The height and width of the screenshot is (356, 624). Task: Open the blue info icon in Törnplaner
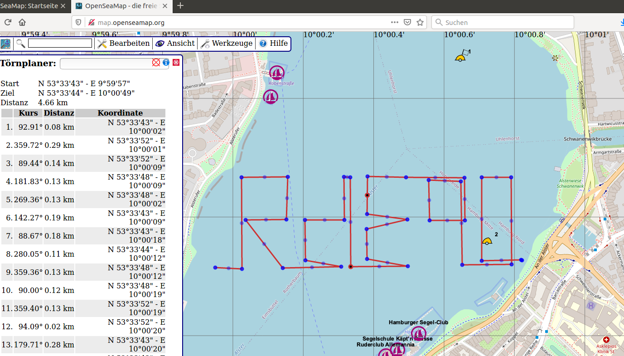tap(166, 63)
